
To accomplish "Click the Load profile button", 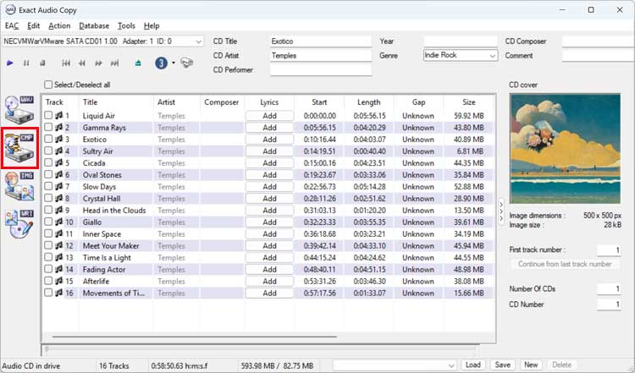I will tap(473, 365).
